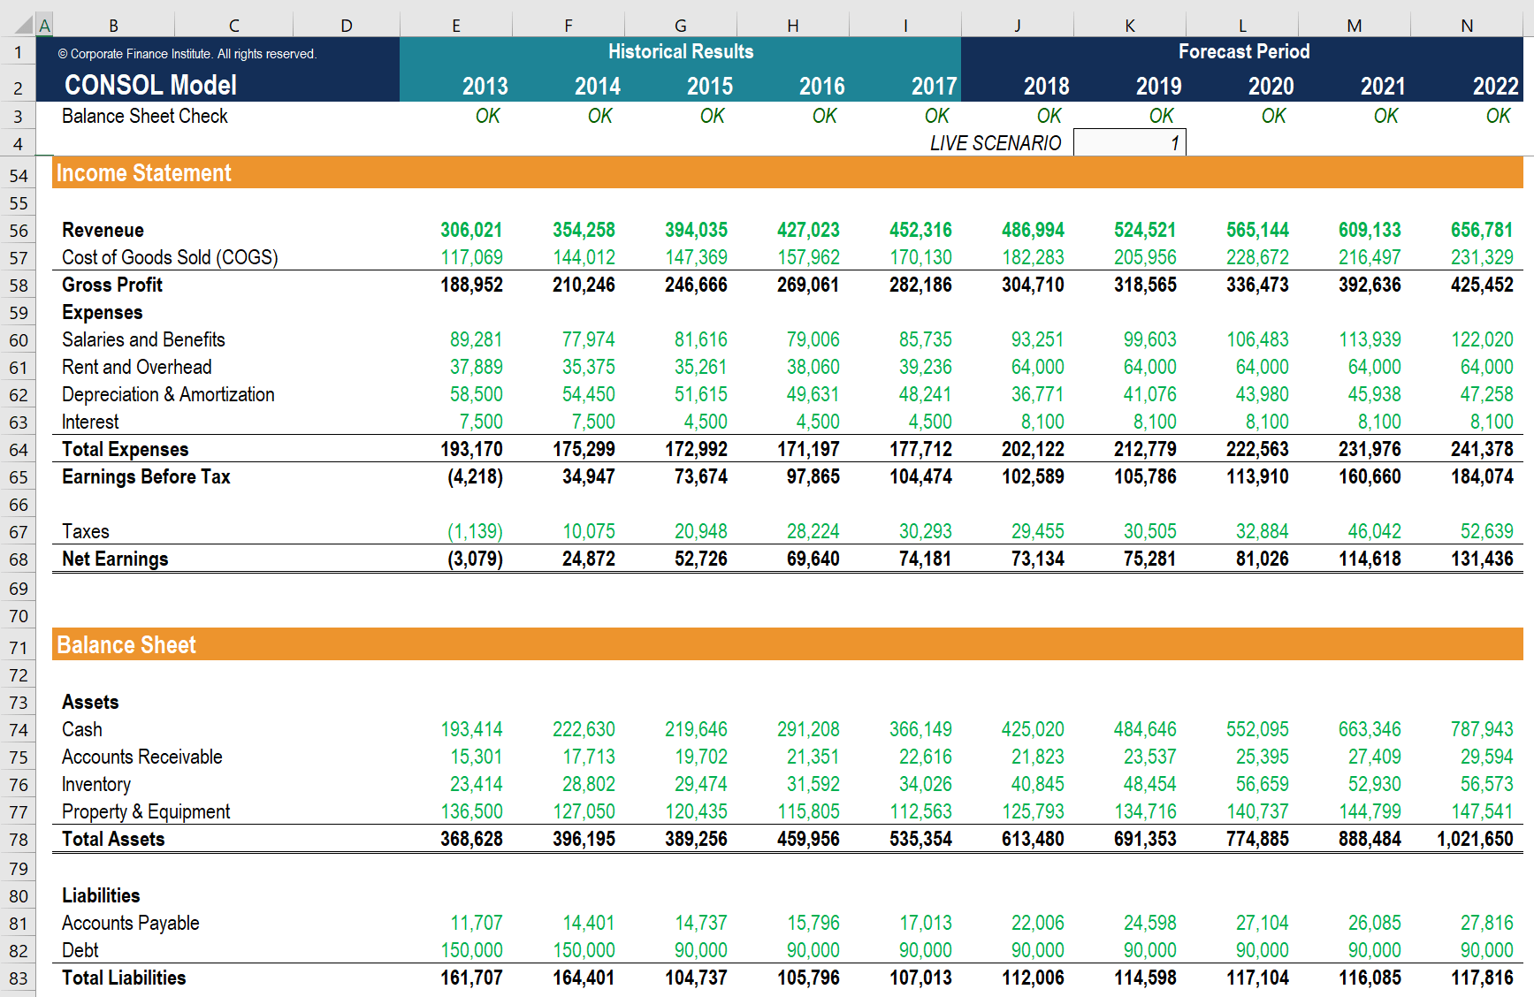Select inventory value 40,845
This screenshot has width=1534, height=997.
(1037, 784)
